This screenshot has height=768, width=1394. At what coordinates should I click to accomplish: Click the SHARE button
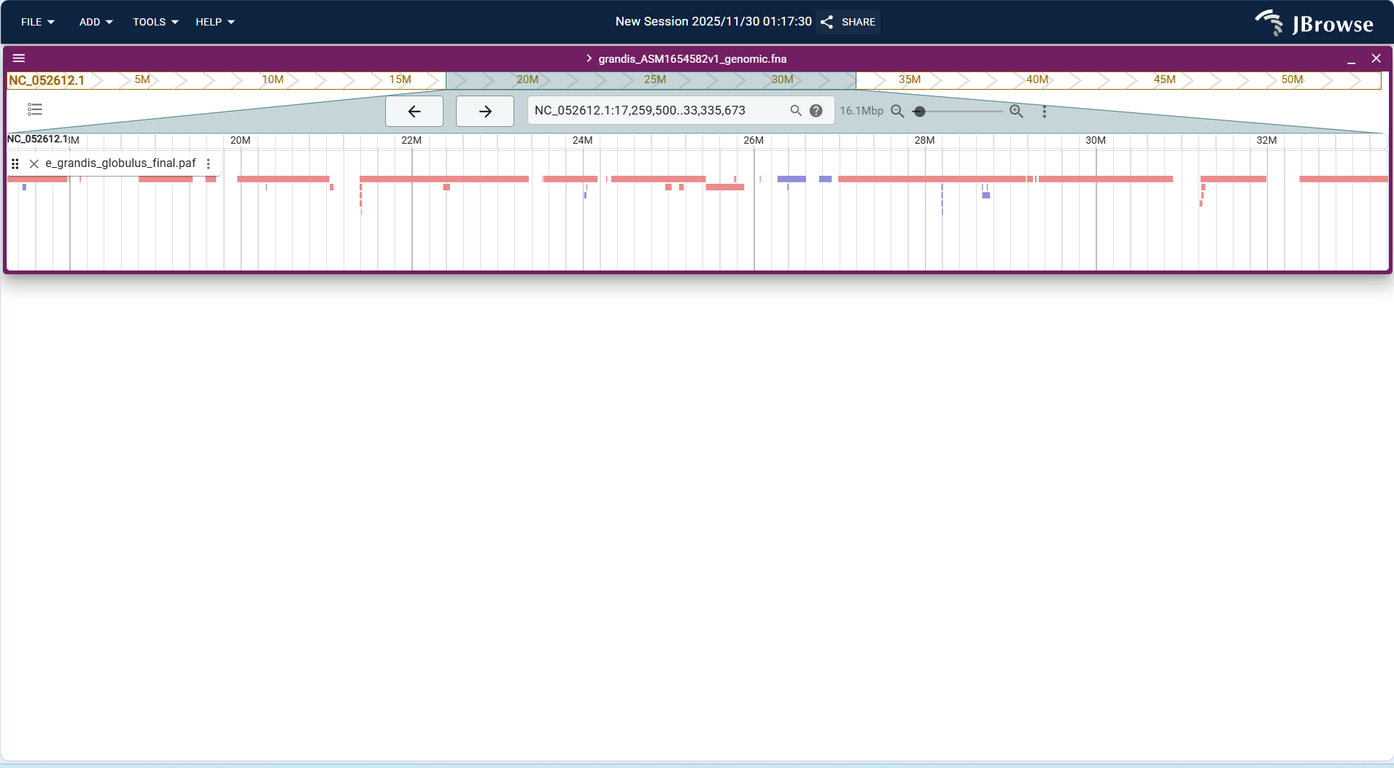coord(848,22)
